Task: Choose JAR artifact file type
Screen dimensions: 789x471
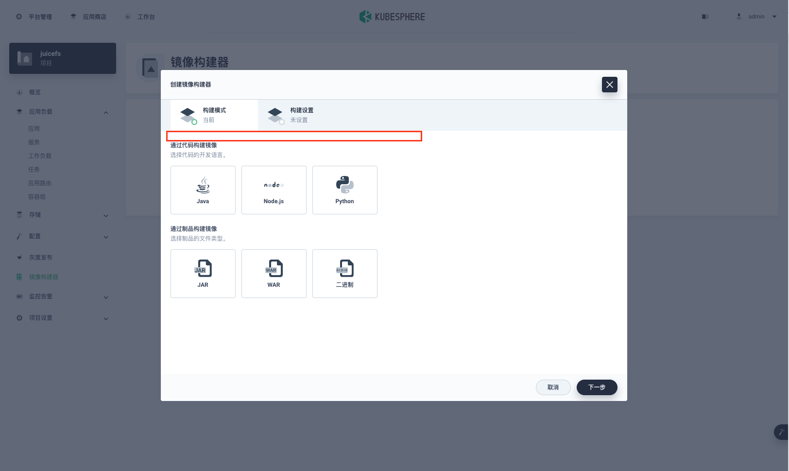Action: [203, 273]
